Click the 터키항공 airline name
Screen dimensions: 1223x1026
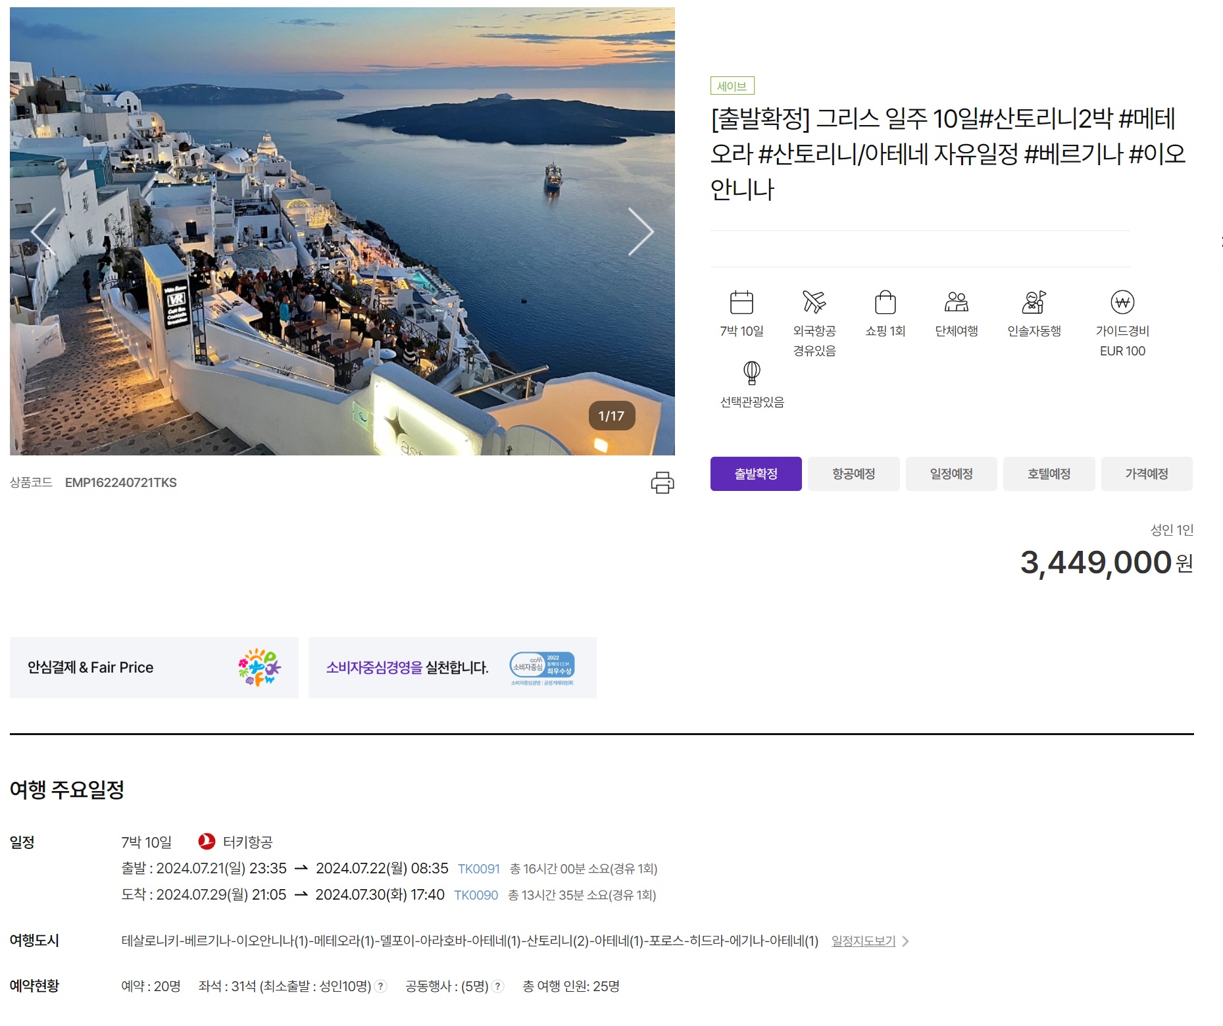pos(247,842)
